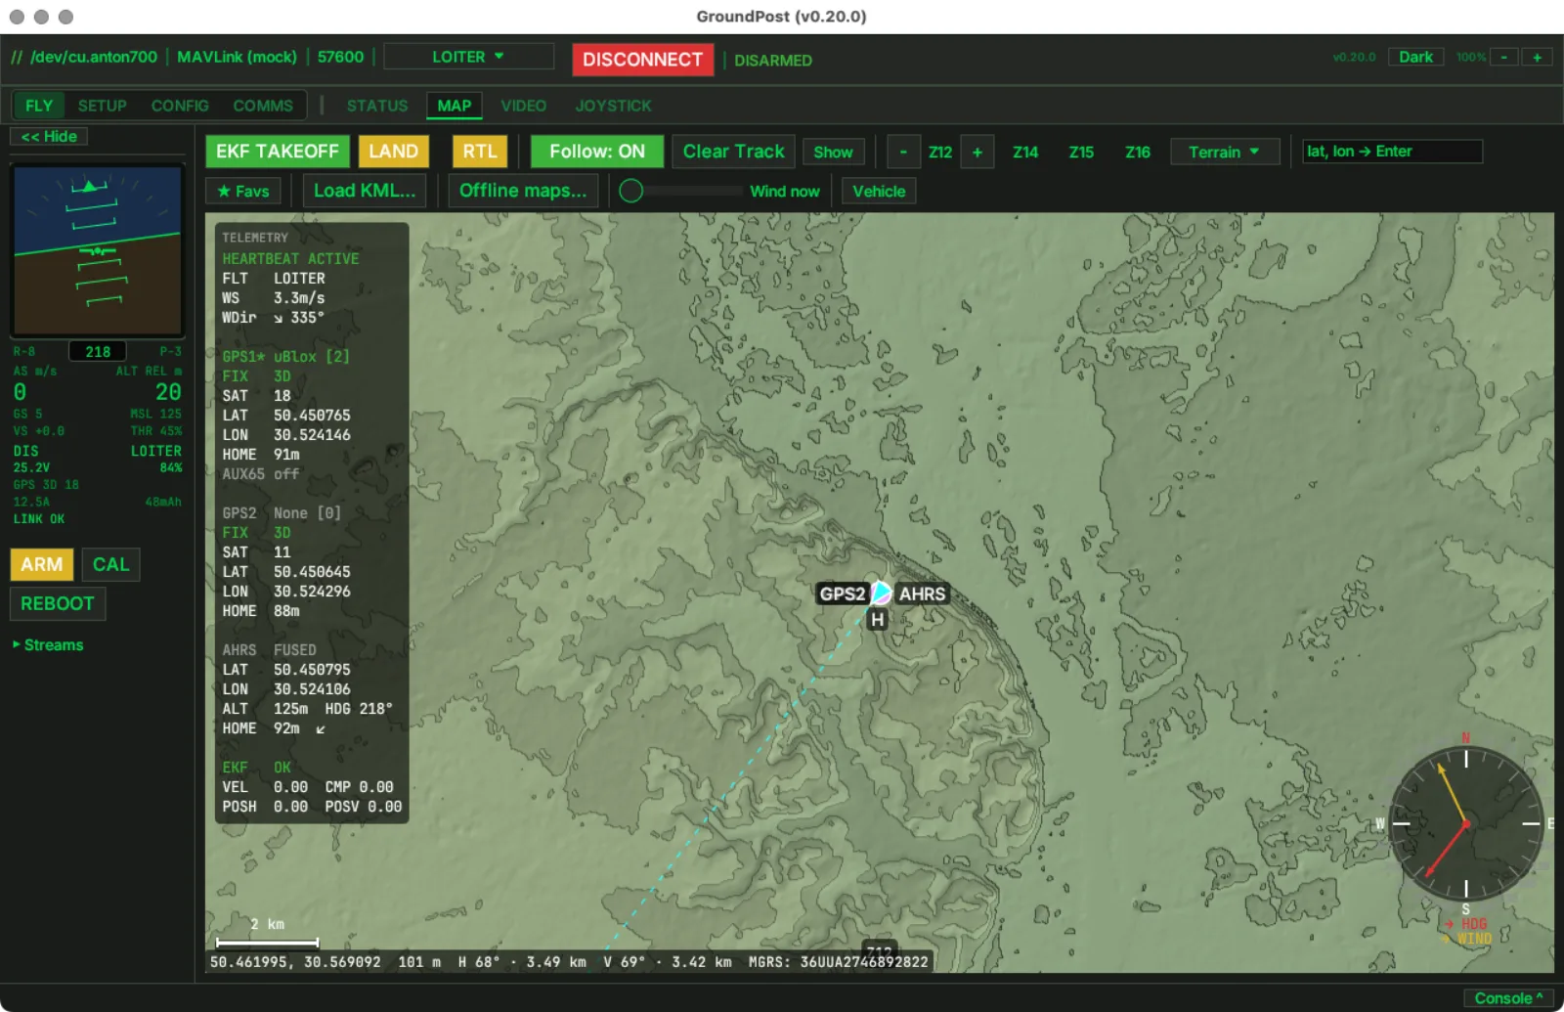The width and height of the screenshot is (1564, 1012).
Task: Open the JOYSTICK view tab
Action: (x=613, y=106)
